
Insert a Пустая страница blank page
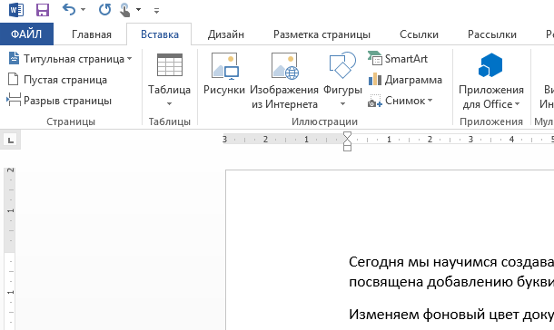click(57, 80)
